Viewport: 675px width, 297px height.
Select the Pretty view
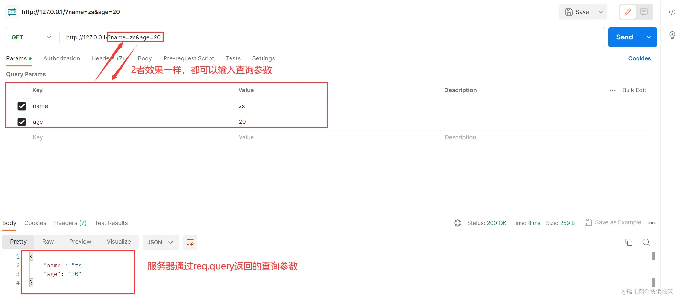[x=18, y=242]
